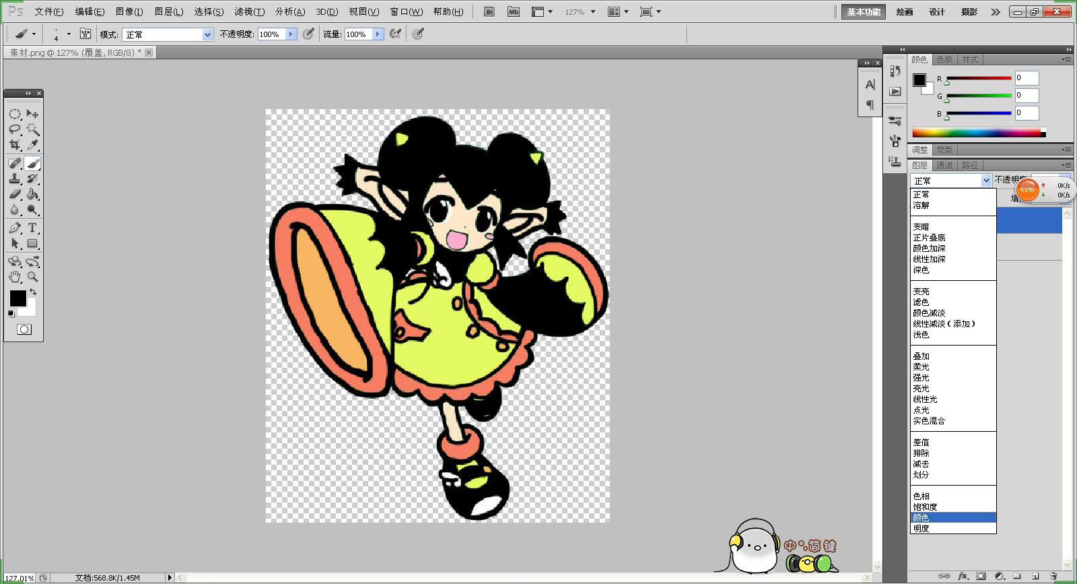Toggle Quick Mask mode
The image size is (1077, 584).
click(x=24, y=329)
